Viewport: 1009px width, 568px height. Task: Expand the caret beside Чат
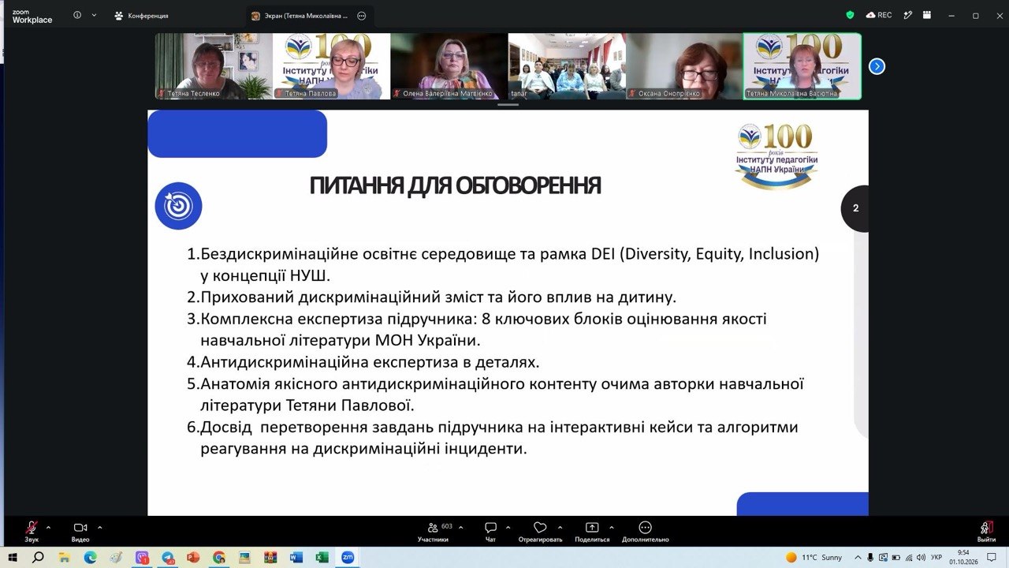(x=508, y=527)
